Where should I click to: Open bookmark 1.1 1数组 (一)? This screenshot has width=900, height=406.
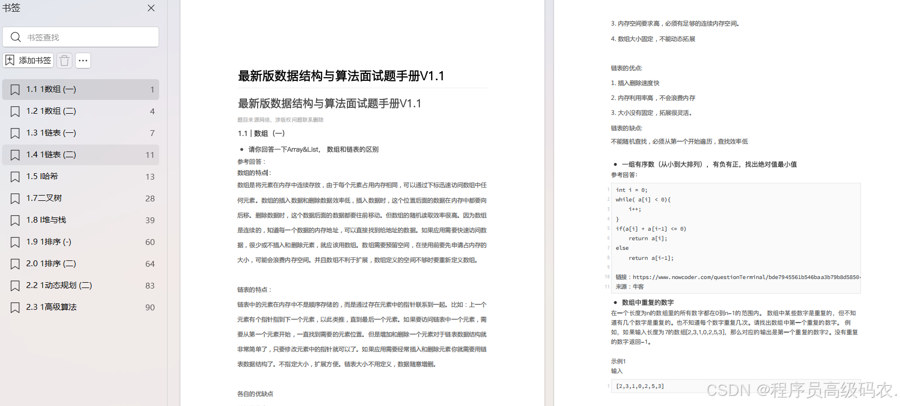(81, 89)
